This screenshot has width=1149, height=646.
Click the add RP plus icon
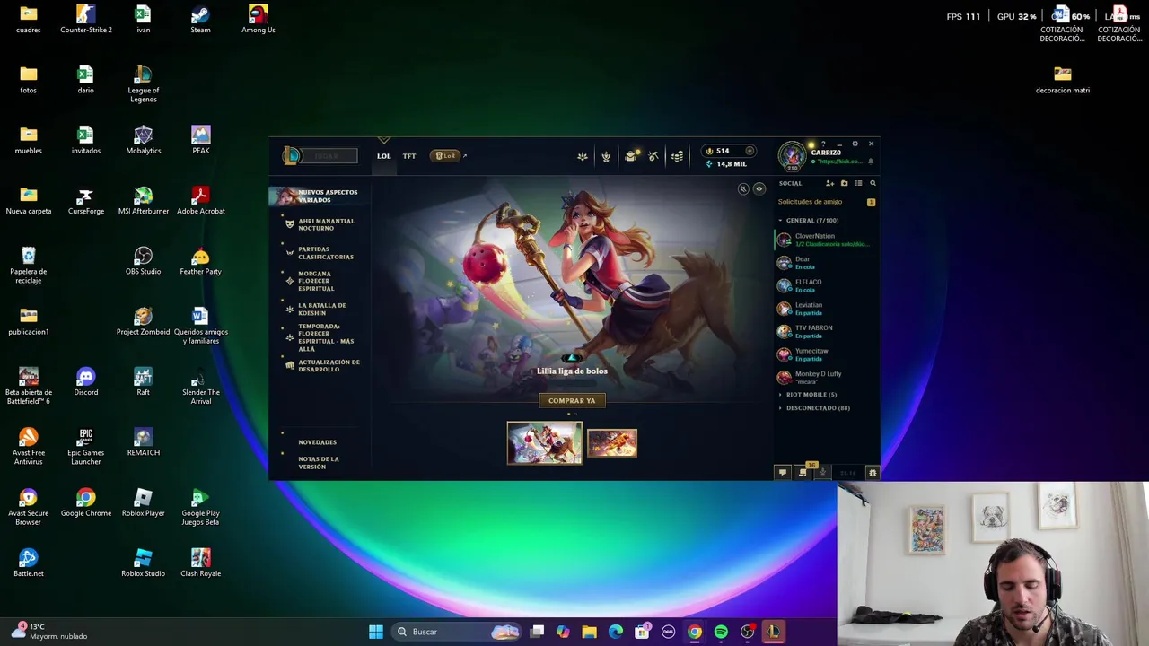[x=750, y=151]
